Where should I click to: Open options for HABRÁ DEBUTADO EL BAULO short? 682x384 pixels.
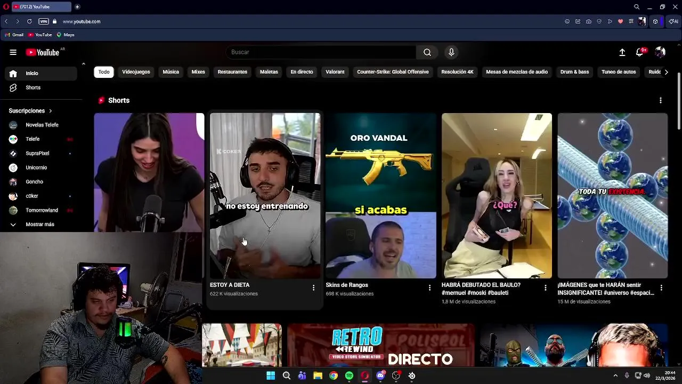(545, 288)
